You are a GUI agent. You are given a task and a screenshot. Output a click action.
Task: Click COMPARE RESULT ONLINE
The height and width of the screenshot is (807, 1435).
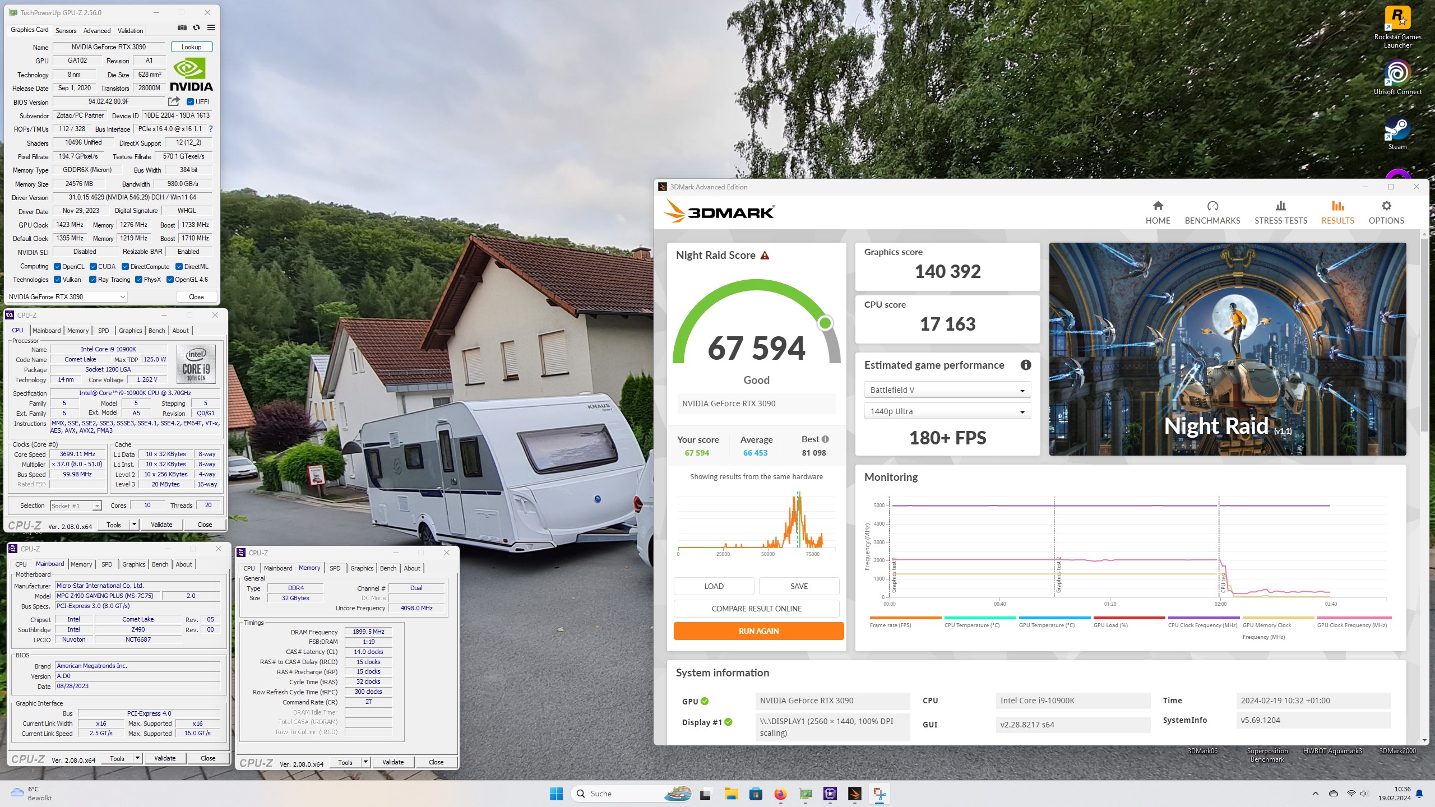pyautogui.click(x=756, y=609)
